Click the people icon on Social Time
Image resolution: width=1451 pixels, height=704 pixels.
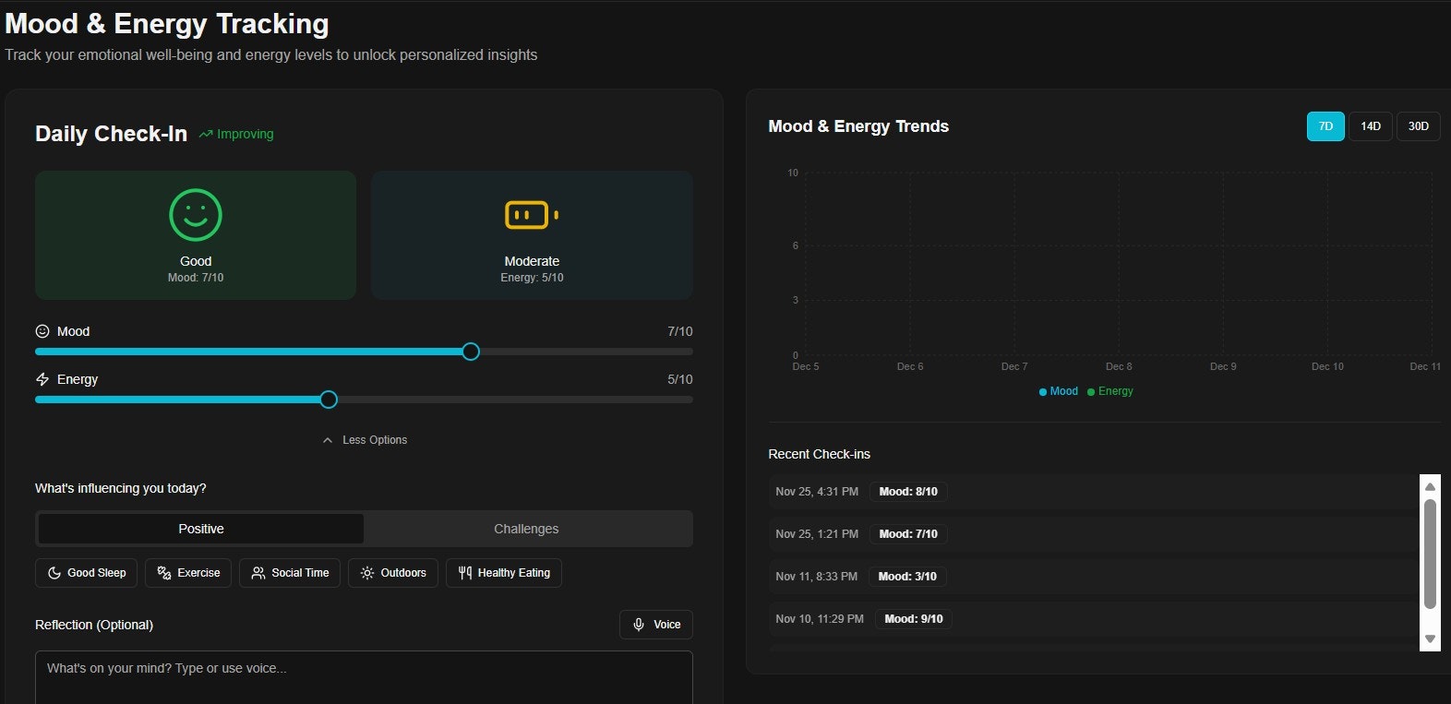point(258,573)
